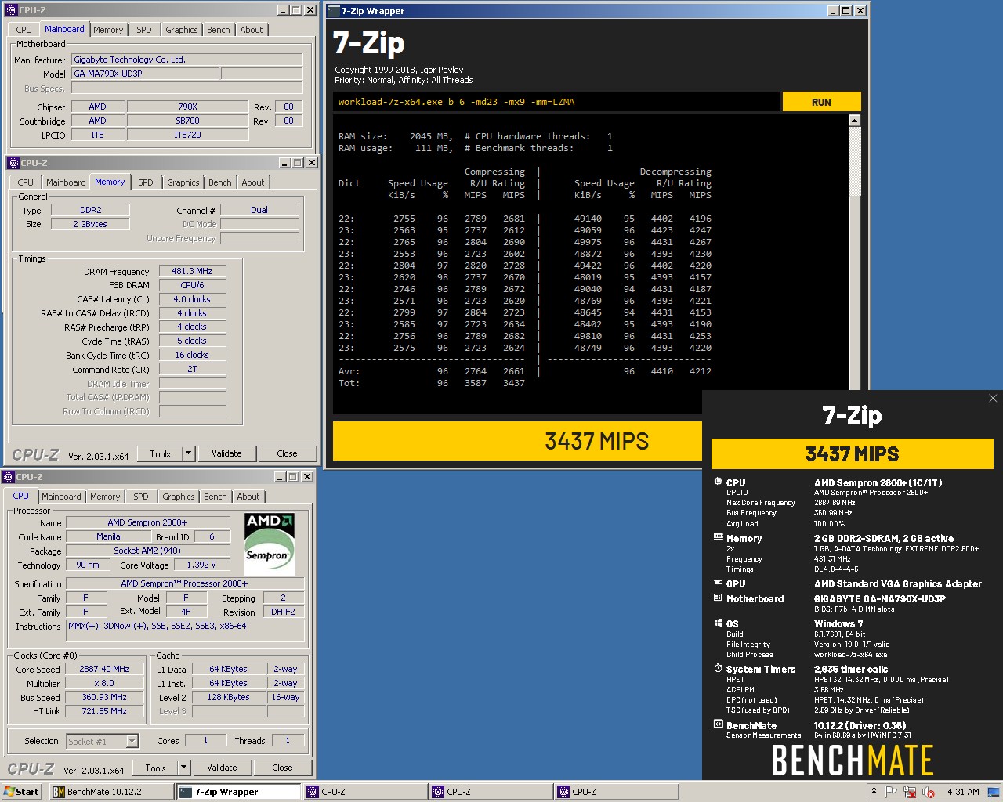The width and height of the screenshot is (1003, 802).
Task: Expand Tools dropdown arrow in Memory CPU-Z window
Action: coord(188,453)
